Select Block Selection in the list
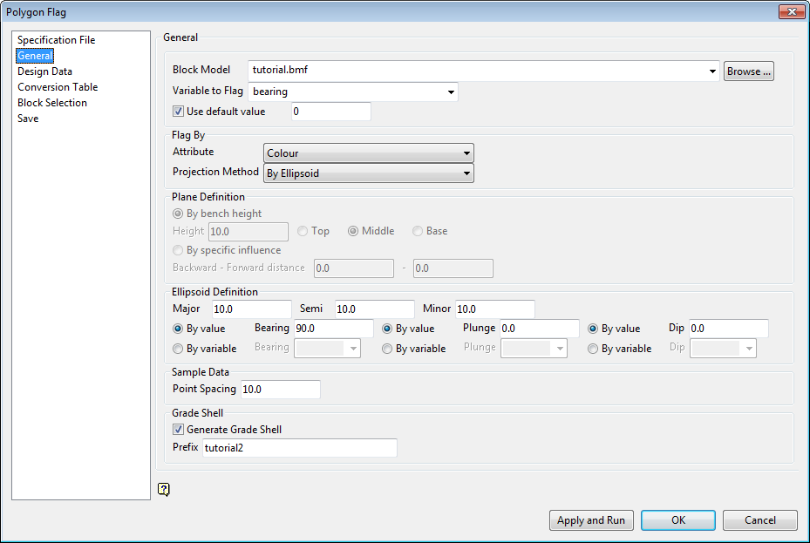 tap(51, 102)
